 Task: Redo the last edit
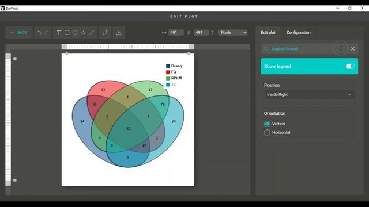[x=46, y=33]
